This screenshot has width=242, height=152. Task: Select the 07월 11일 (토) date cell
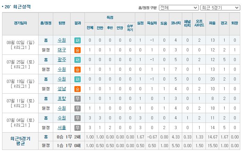(21, 103)
